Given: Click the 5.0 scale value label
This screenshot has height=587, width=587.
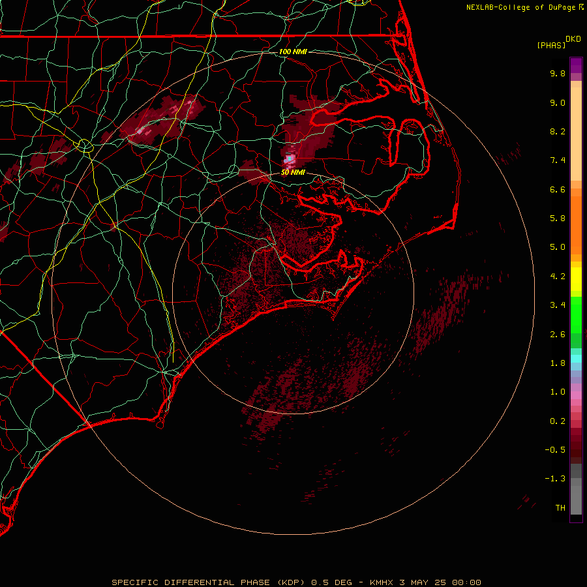Looking at the screenshot, I should pos(558,247).
